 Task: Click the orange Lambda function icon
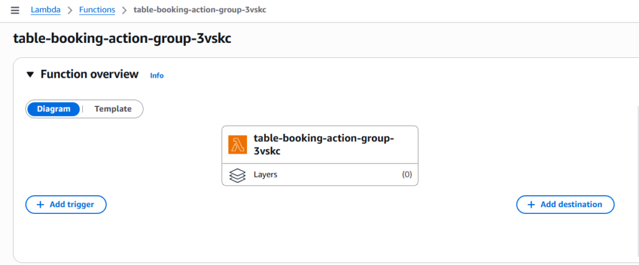(x=238, y=145)
